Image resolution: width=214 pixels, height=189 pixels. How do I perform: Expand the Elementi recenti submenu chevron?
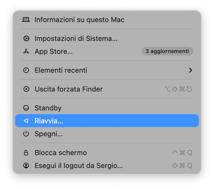coord(190,70)
